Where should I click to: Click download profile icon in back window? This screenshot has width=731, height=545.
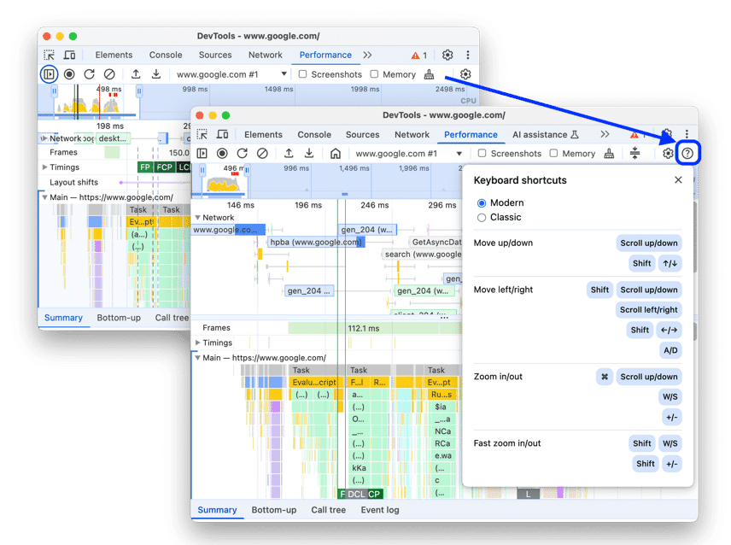point(156,74)
